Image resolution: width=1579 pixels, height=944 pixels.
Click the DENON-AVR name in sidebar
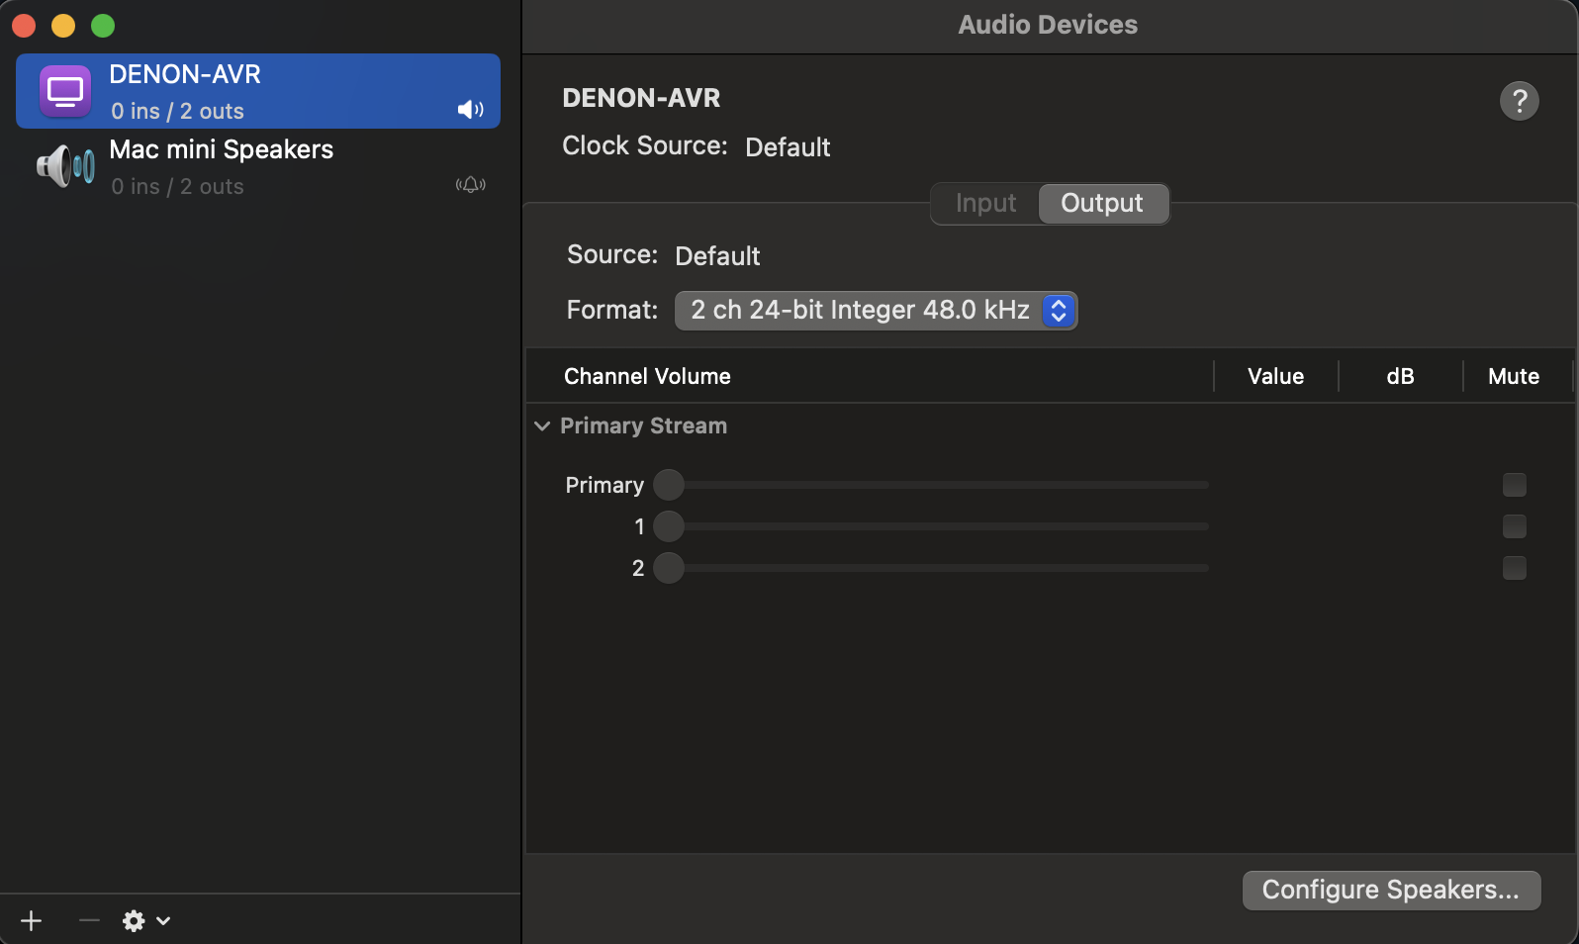[185, 74]
